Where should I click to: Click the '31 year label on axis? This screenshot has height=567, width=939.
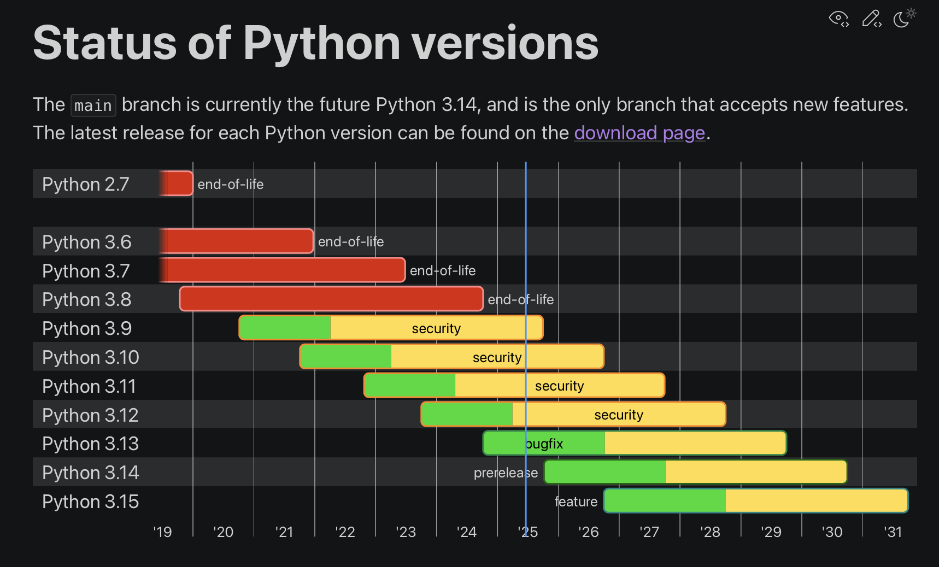[x=893, y=532]
